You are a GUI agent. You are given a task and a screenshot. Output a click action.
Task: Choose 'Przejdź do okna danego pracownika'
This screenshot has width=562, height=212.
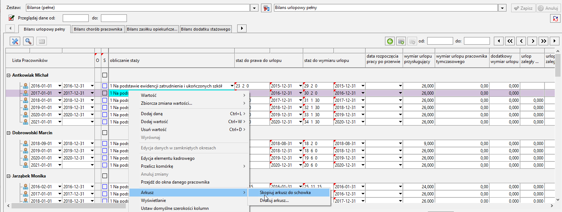(x=189, y=182)
